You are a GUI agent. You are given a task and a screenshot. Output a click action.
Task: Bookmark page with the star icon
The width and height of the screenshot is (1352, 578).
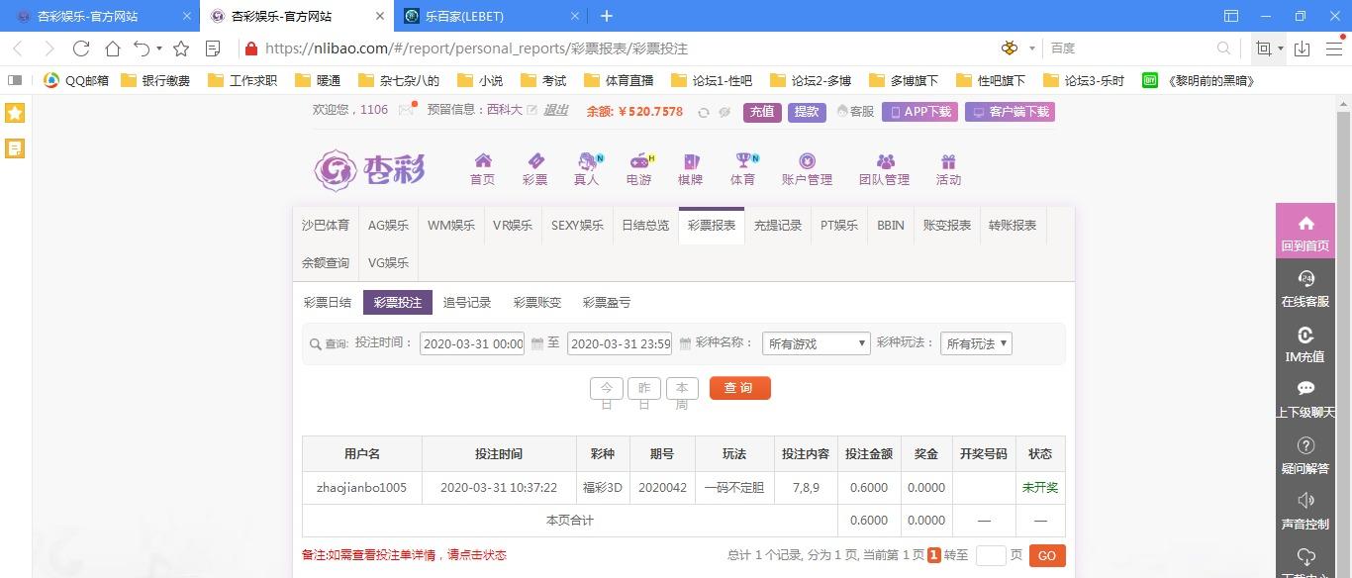181,48
